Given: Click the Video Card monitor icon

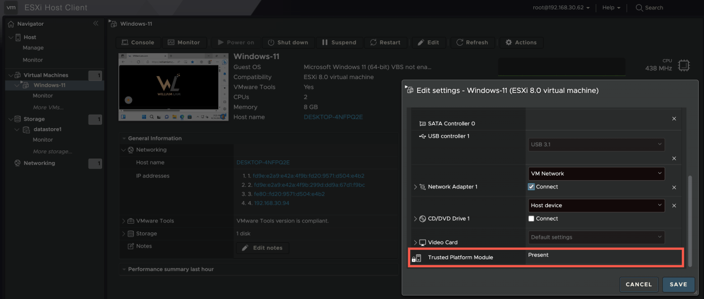Looking at the screenshot, I should point(422,242).
